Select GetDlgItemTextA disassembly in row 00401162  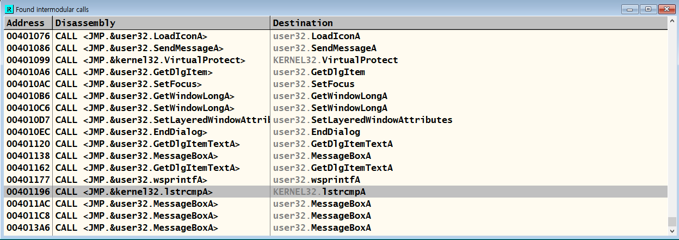tap(147, 168)
